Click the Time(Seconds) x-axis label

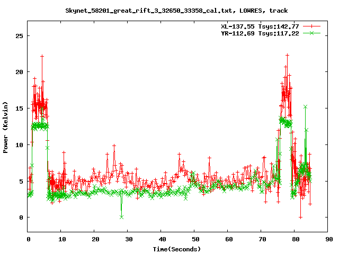[x=176, y=249]
